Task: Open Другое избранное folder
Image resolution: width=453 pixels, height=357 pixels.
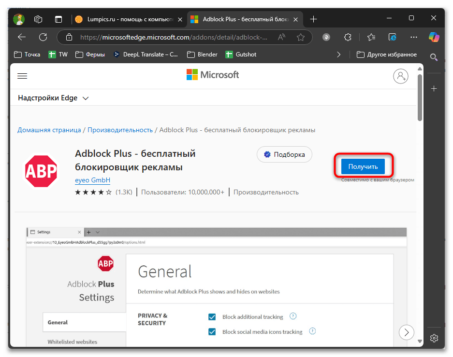Action: pos(387,55)
